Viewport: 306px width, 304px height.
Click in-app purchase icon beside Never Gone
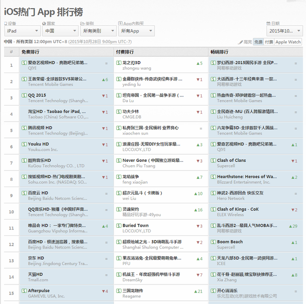pos(119,160)
